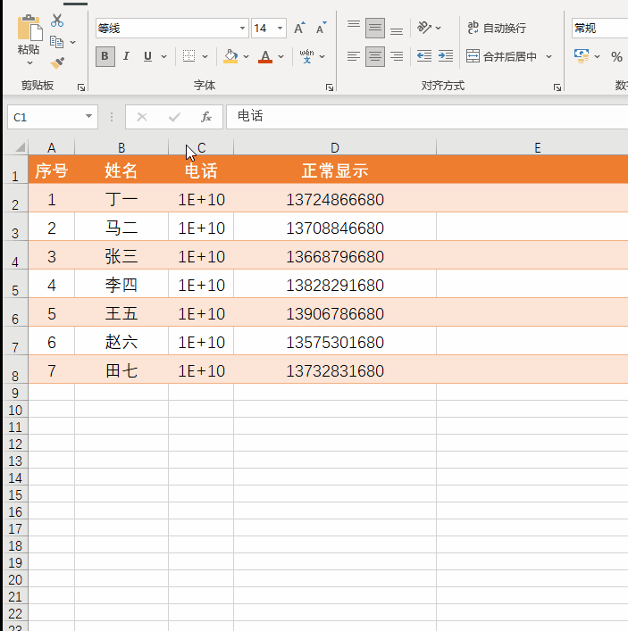Open the orientation dropdown arrow
The width and height of the screenshot is (628, 631).
tap(439, 29)
